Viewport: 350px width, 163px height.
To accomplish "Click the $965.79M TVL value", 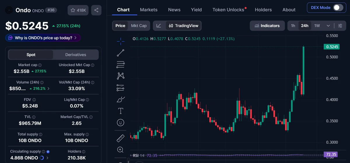I will click(x=30, y=123).
